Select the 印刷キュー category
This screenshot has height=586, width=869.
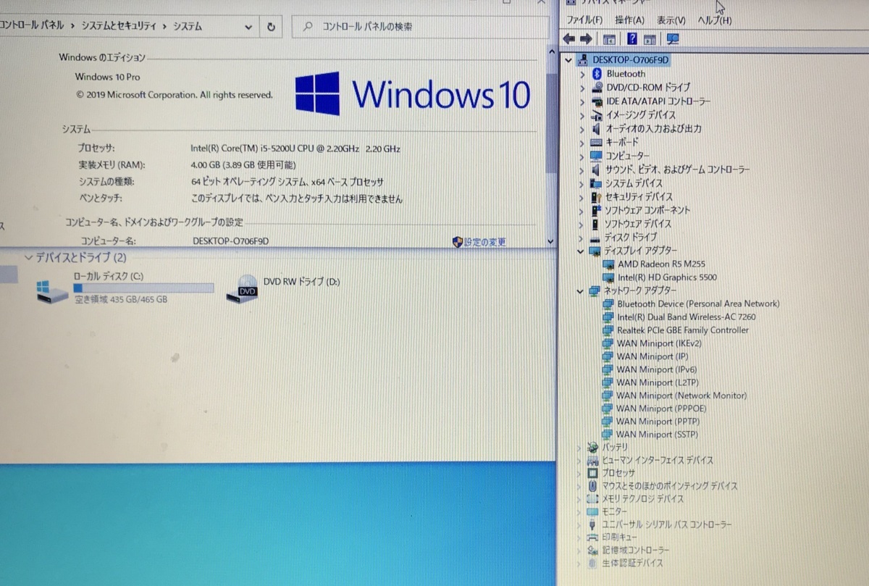point(619,537)
